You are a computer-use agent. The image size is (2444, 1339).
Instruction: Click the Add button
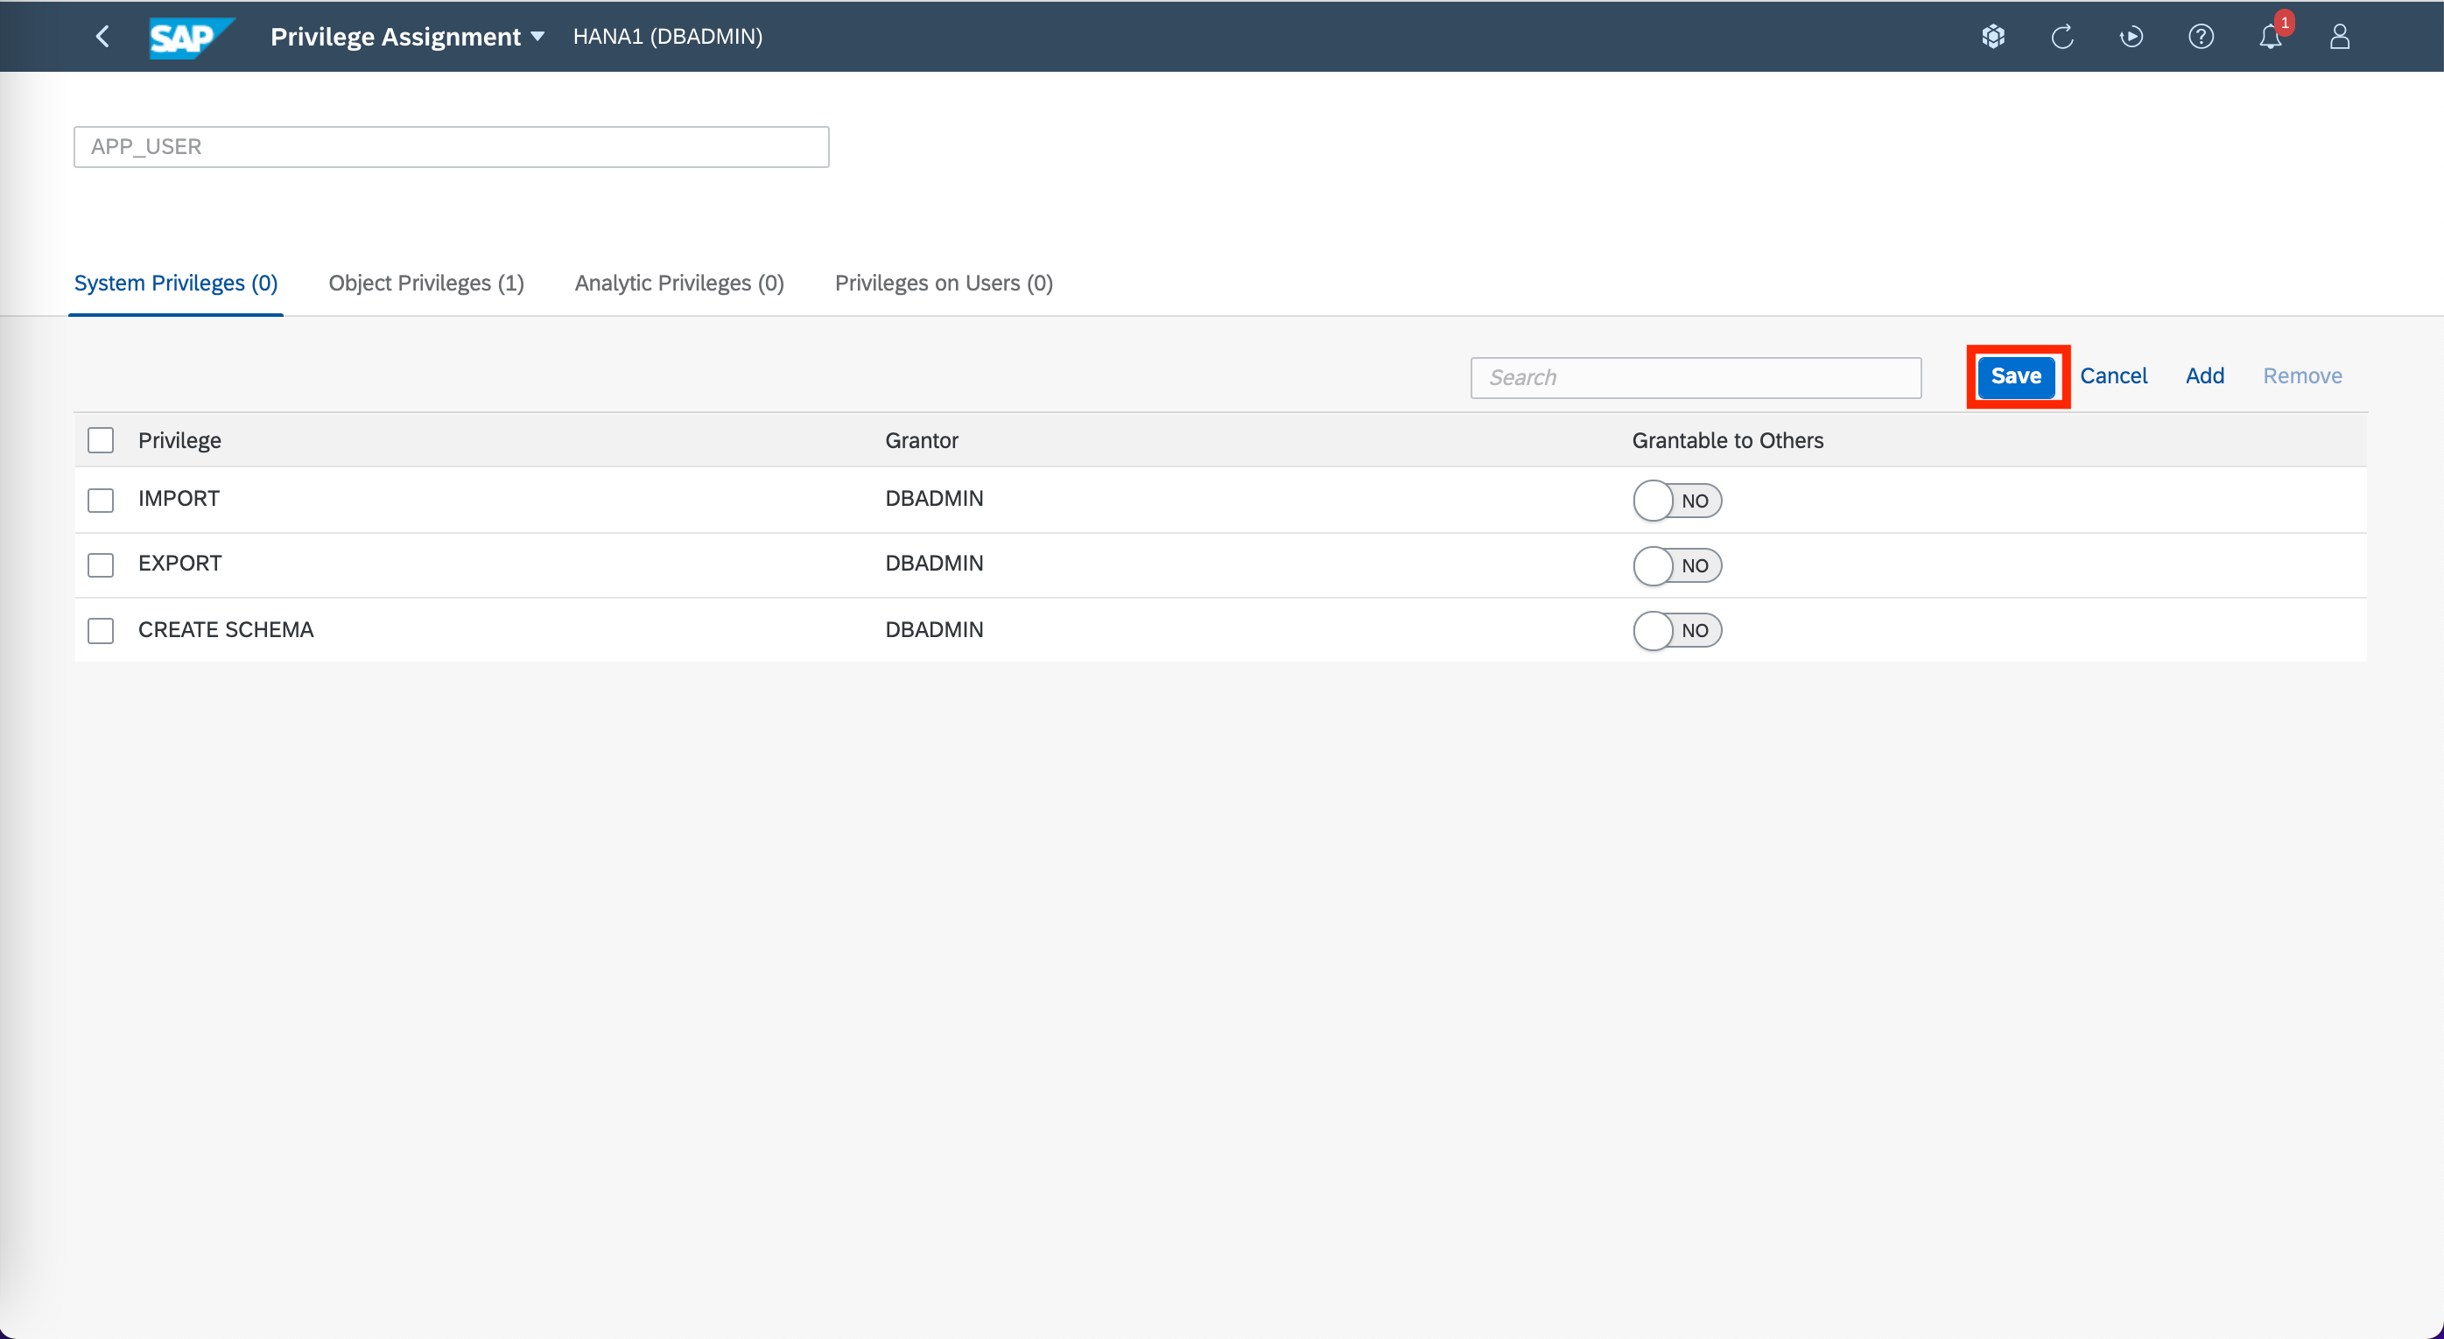(x=2205, y=375)
